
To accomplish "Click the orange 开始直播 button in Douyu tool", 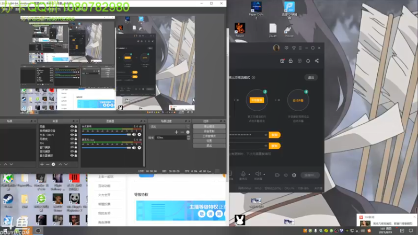I will 257,100.
